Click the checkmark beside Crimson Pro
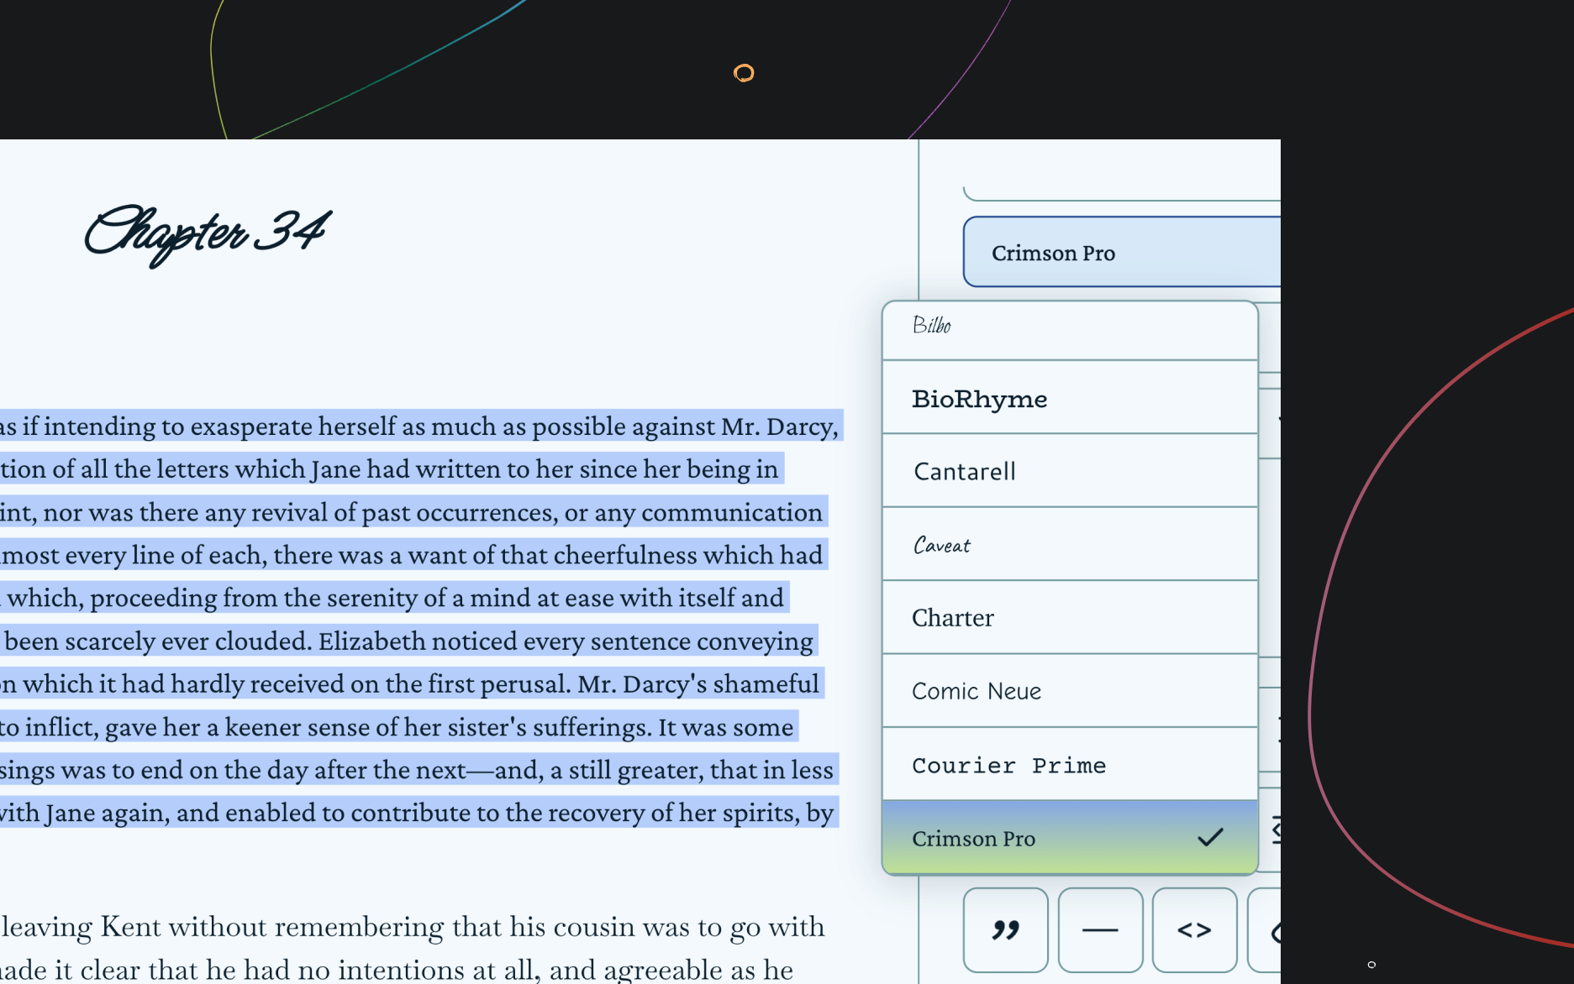The height and width of the screenshot is (984, 1574). 1210,835
